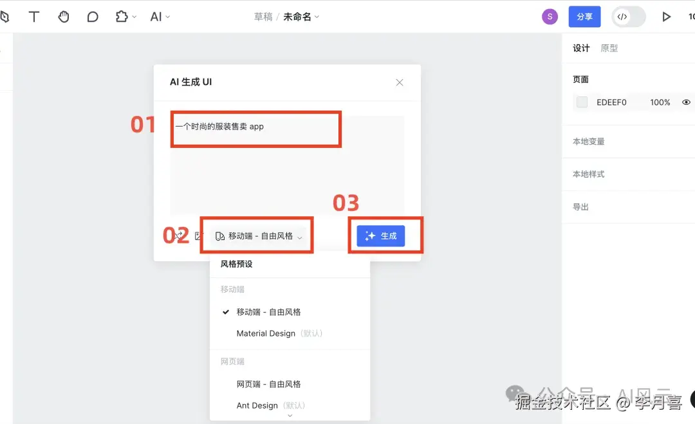Select the Text tool
The image size is (695, 424).
34,16
